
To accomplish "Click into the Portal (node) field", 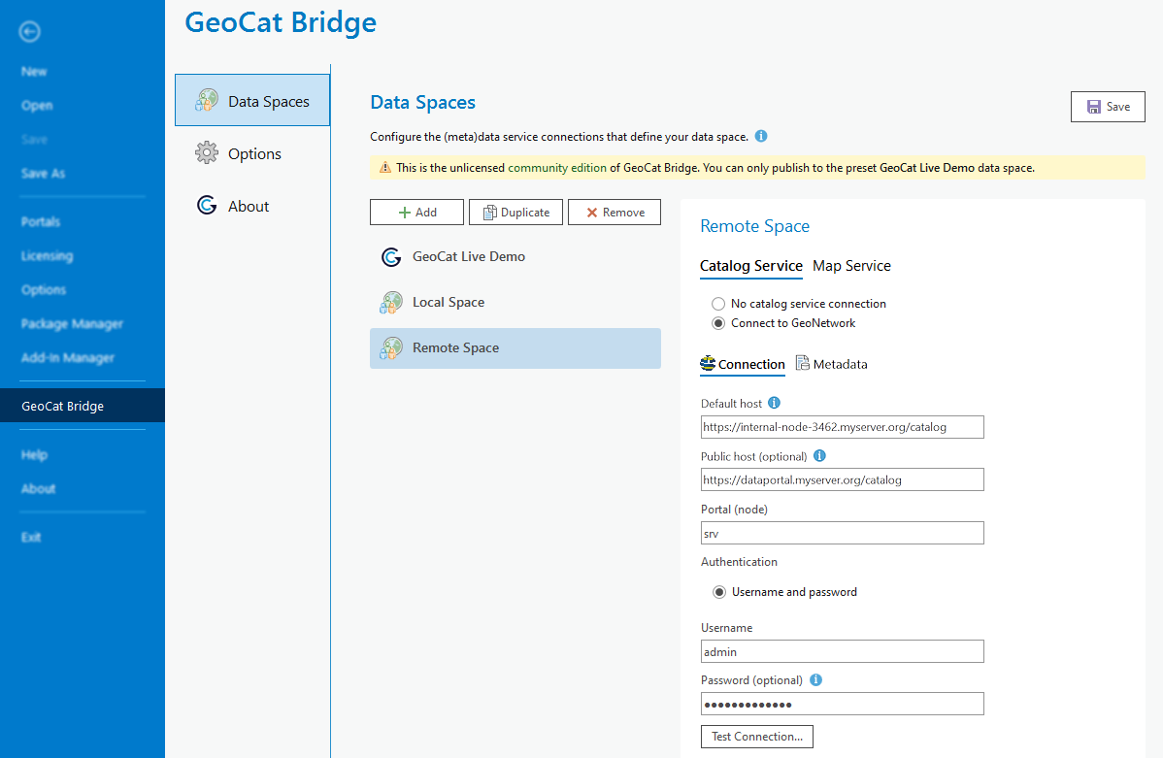I will pos(842,533).
